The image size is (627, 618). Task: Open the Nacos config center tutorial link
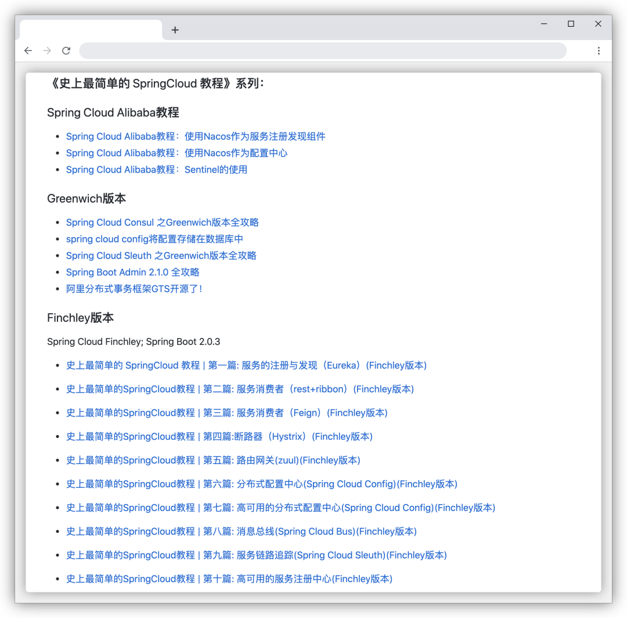(176, 153)
